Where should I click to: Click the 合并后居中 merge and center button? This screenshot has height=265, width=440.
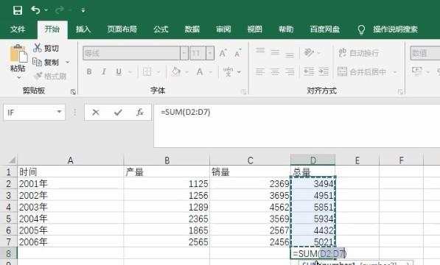point(362,71)
